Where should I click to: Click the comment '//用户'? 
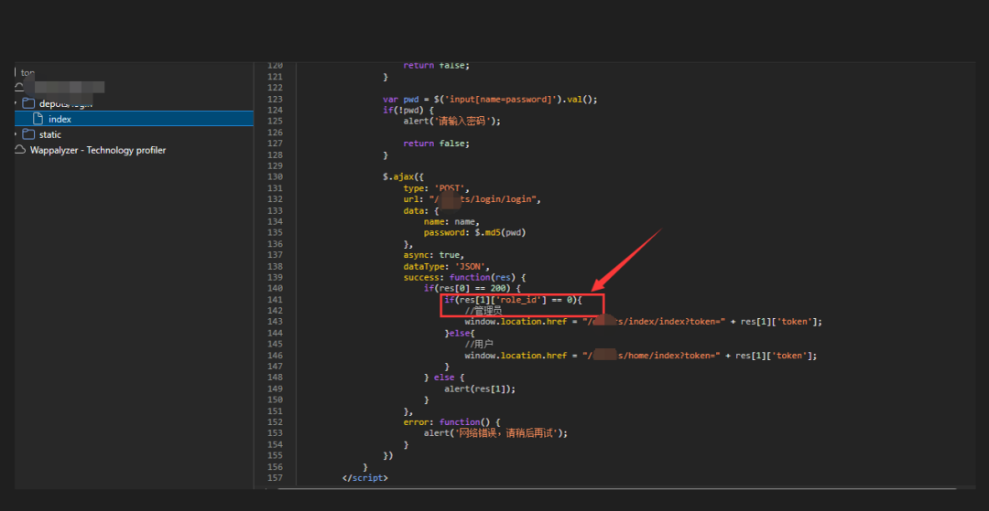[479, 345]
